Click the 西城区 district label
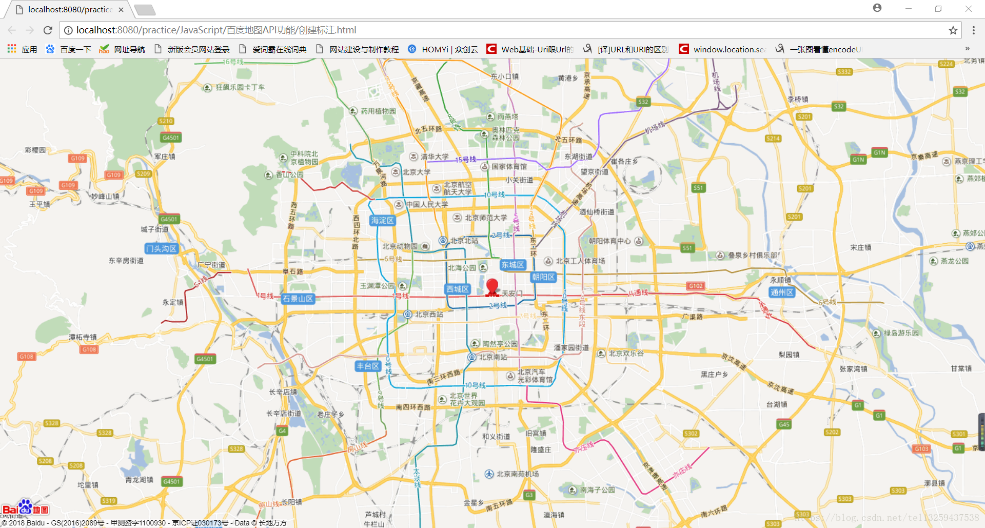This screenshot has width=985, height=528. click(458, 289)
